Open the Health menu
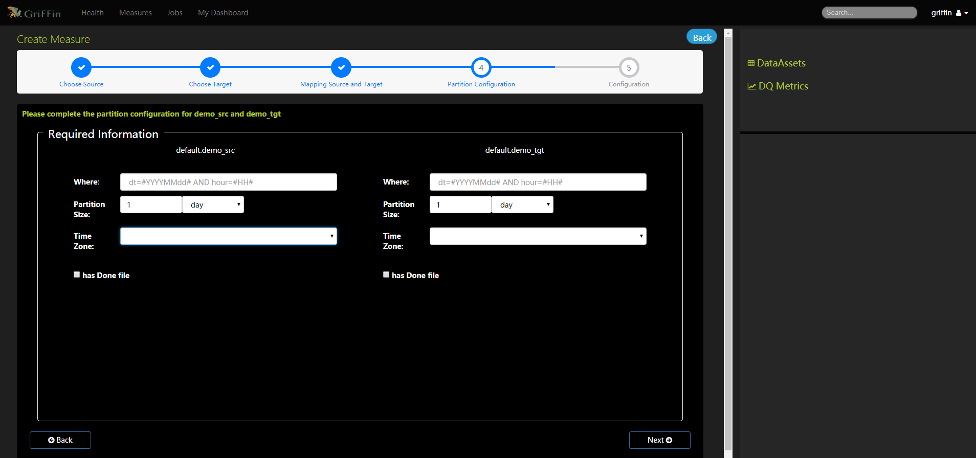The height and width of the screenshot is (458, 976). click(93, 13)
